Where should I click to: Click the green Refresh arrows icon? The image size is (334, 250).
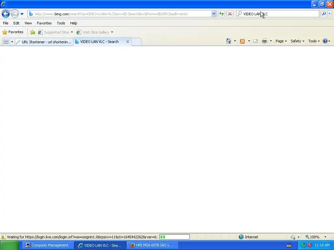221,14
